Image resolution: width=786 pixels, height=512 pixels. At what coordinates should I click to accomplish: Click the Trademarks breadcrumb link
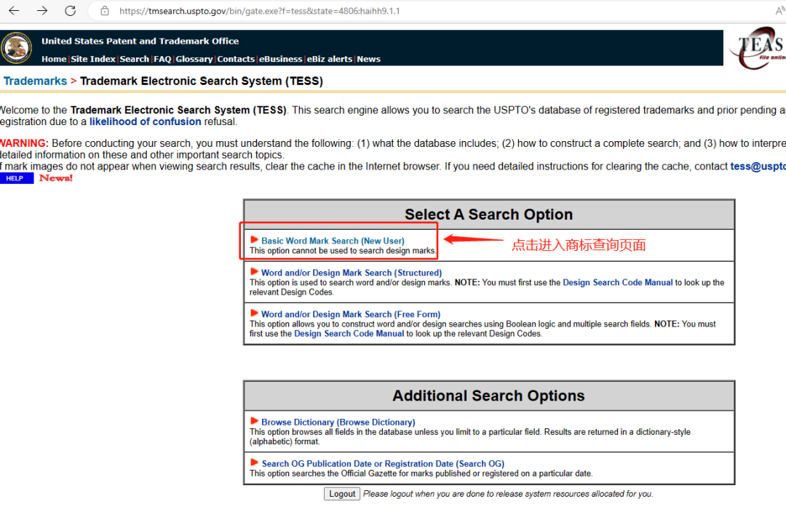tap(35, 81)
